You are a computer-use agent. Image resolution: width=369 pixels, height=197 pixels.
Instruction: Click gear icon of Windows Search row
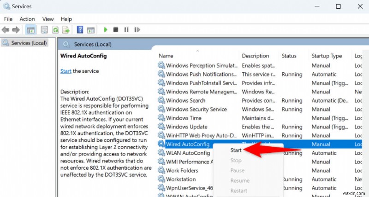(x=161, y=100)
